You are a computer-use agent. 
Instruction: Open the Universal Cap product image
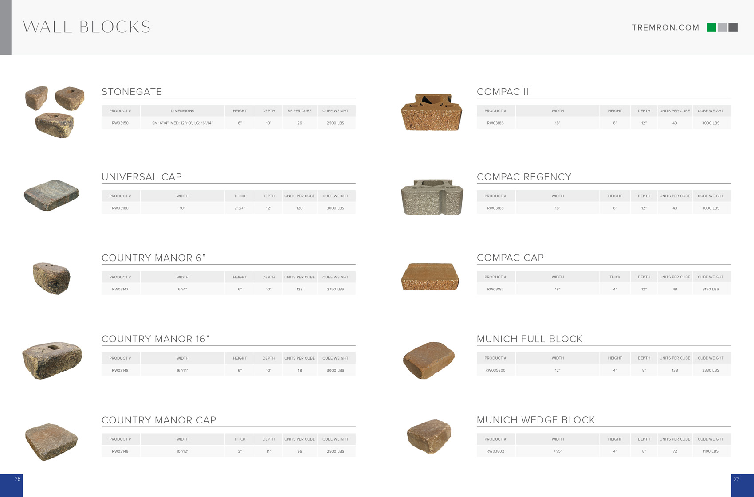tap(51, 195)
